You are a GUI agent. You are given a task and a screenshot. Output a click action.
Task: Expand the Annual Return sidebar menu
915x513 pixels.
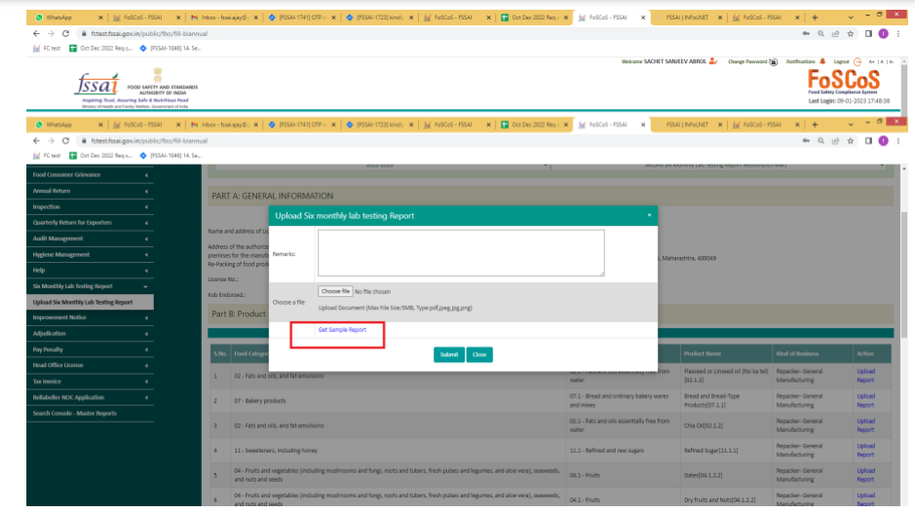pyautogui.click(x=91, y=191)
